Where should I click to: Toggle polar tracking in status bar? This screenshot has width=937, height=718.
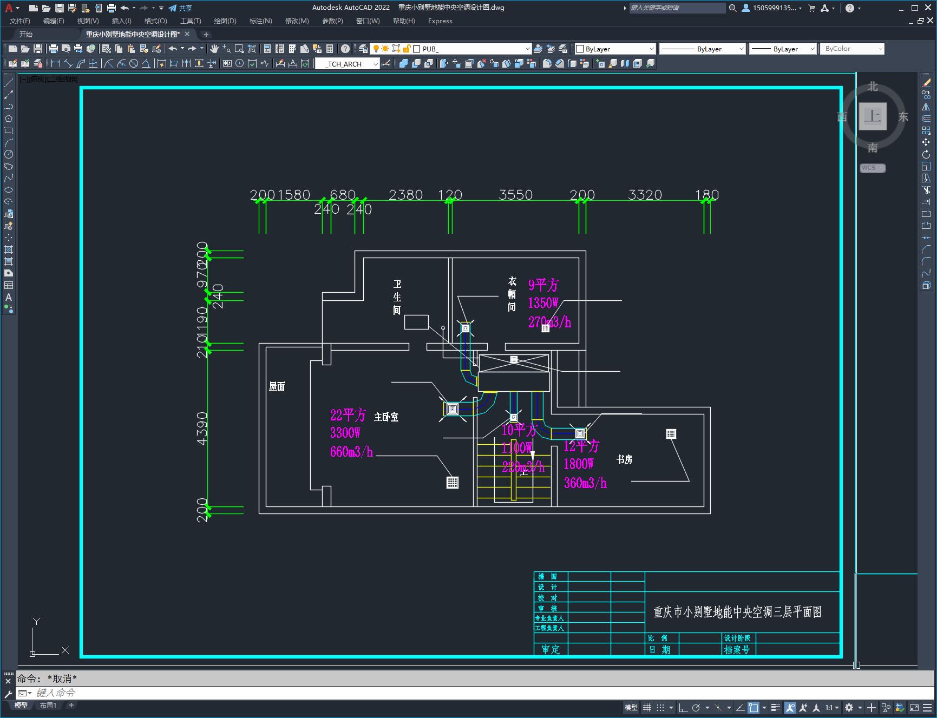pos(697,707)
